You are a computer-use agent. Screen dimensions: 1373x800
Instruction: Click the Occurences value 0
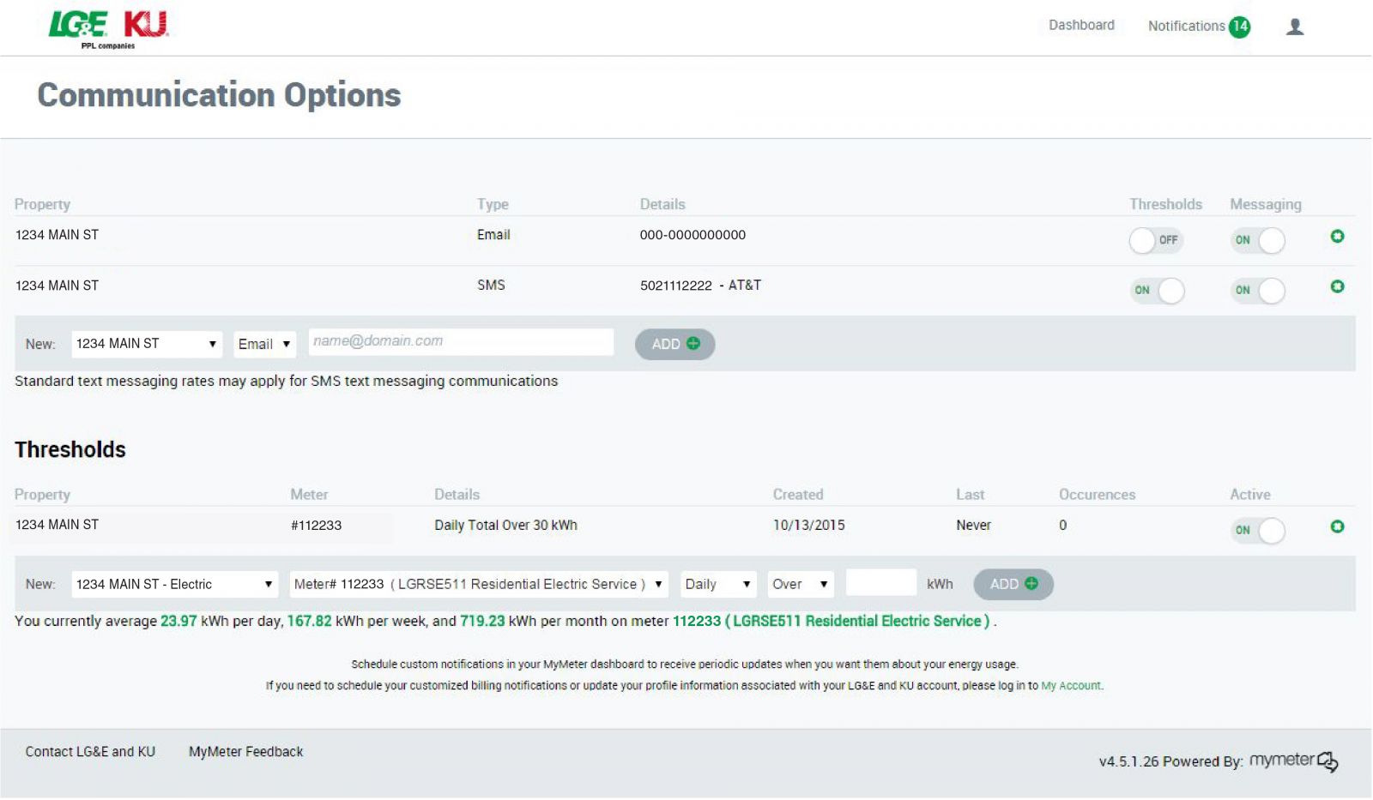1062,526
